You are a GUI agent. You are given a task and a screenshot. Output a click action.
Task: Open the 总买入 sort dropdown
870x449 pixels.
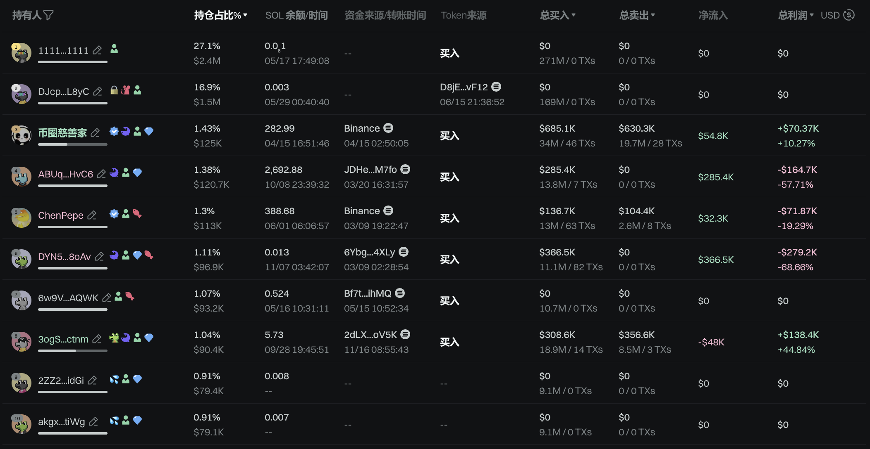click(x=574, y=15)
